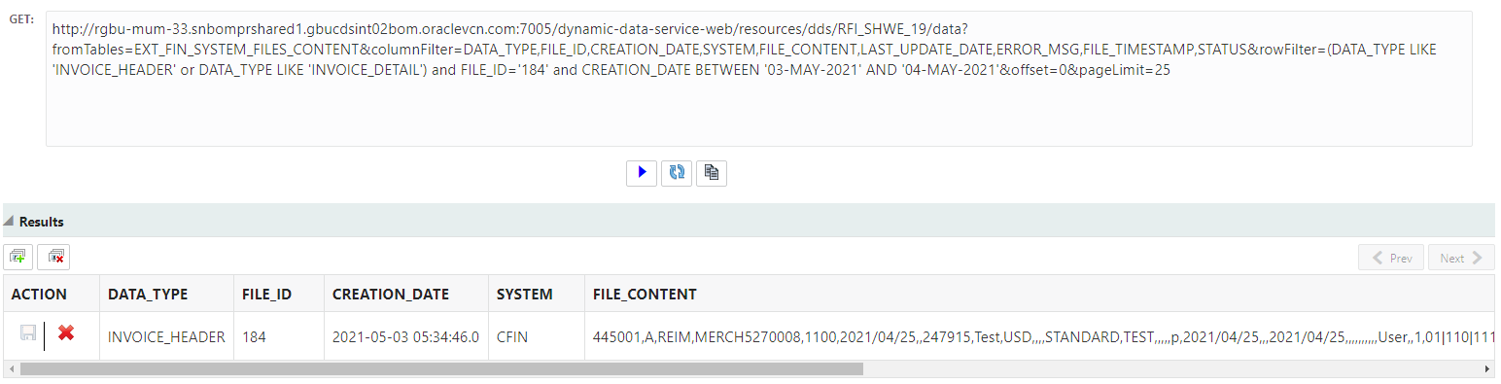Screen dimensions: 1501x384
Task: Select the 2021-05-03 05:34:46.0 cell
Action: tap(406, 336)
